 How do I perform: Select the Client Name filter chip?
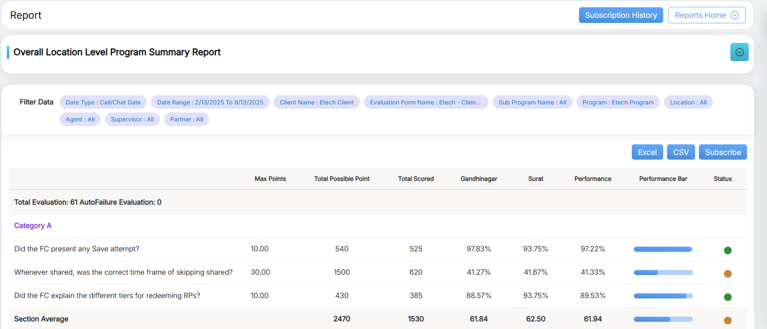click(316, 102)
